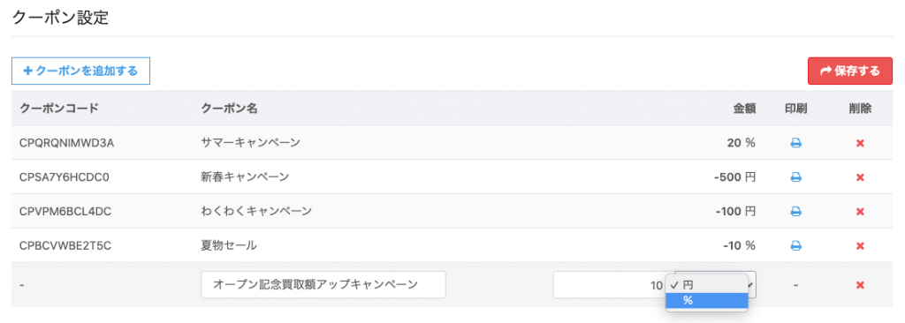Delete the 新春キャンペーン coupon row

coord(860,177)
